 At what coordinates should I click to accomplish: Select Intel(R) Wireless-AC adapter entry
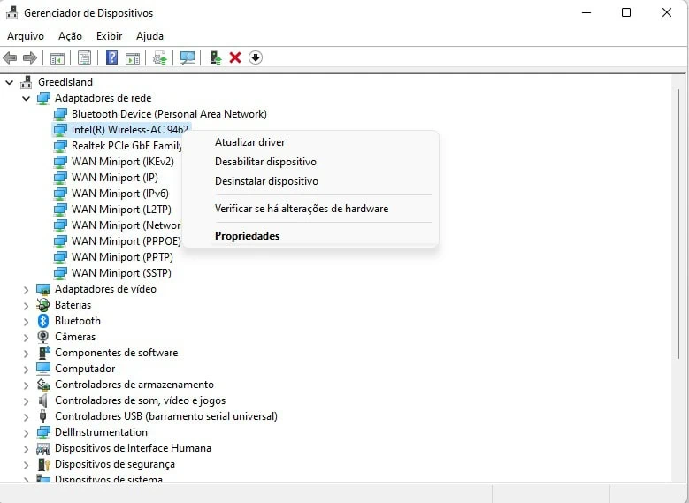(130, 130)
